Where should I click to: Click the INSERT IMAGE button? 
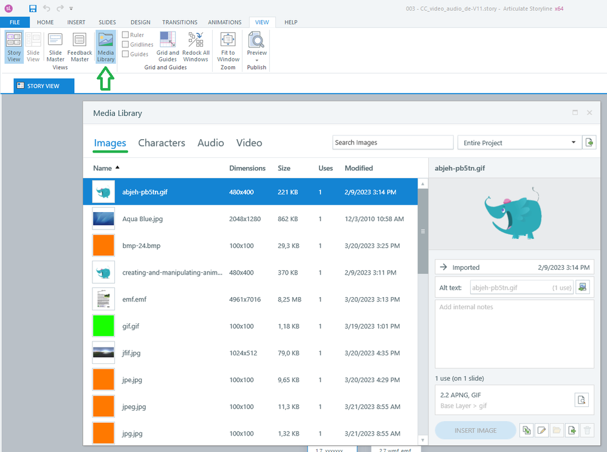tap(475, 431)
